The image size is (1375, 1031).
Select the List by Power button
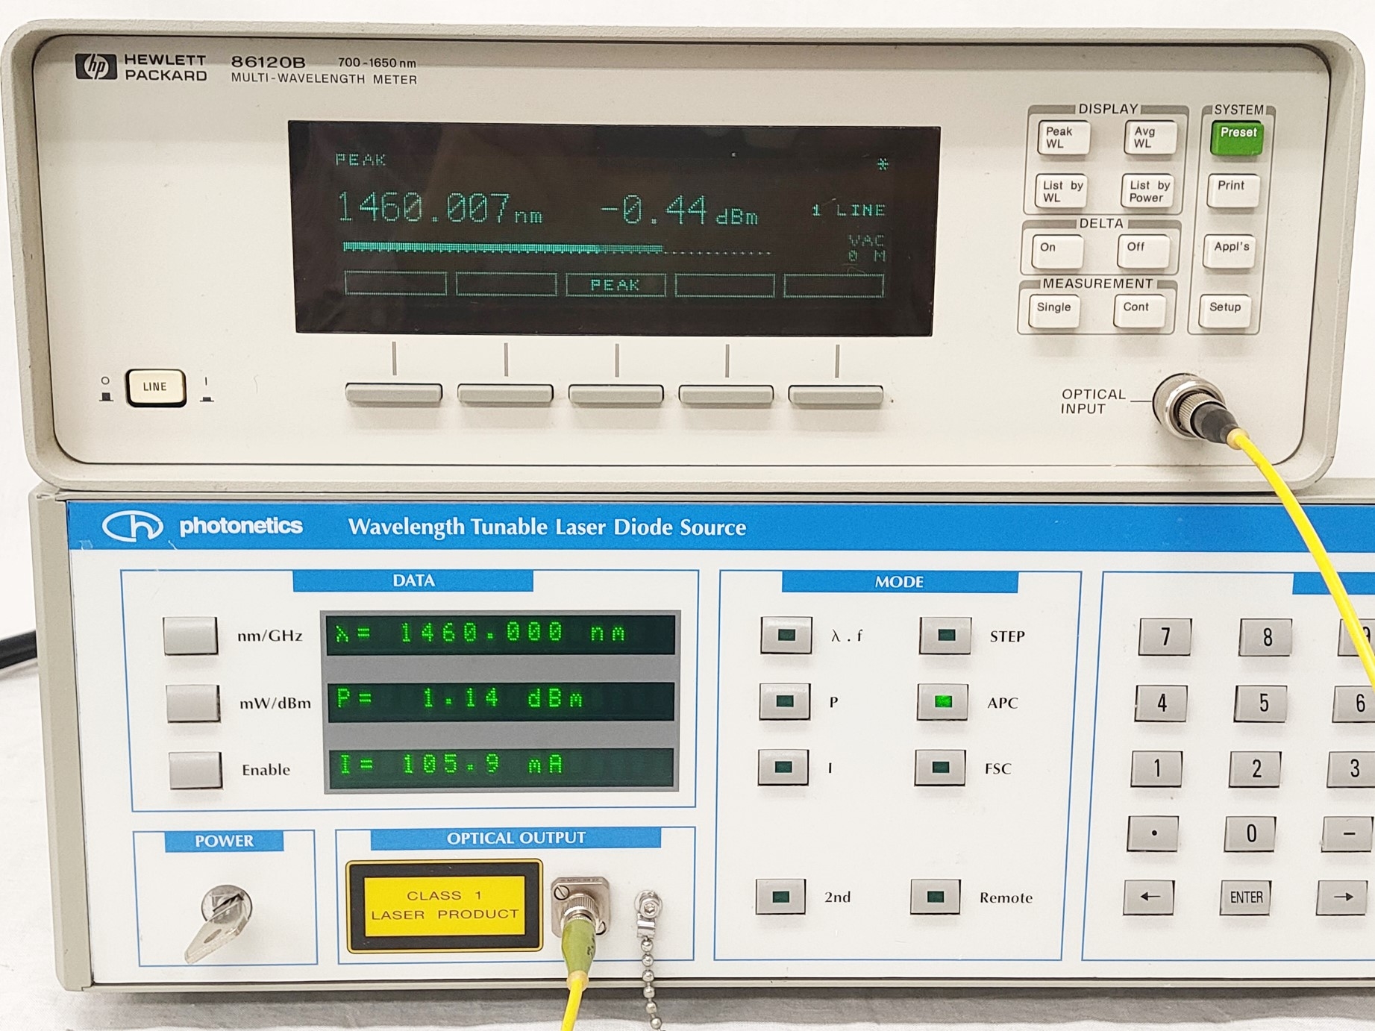coord(1148,191)
